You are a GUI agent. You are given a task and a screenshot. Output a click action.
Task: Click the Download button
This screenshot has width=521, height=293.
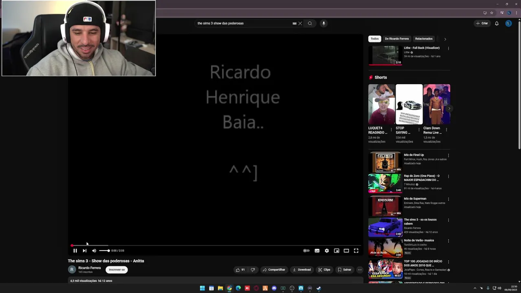302,270
